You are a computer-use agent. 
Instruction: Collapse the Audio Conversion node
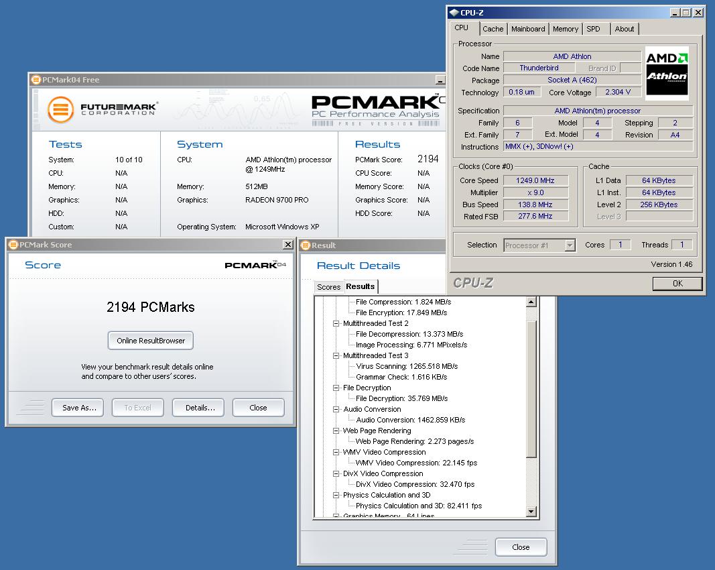click(336, 409)
